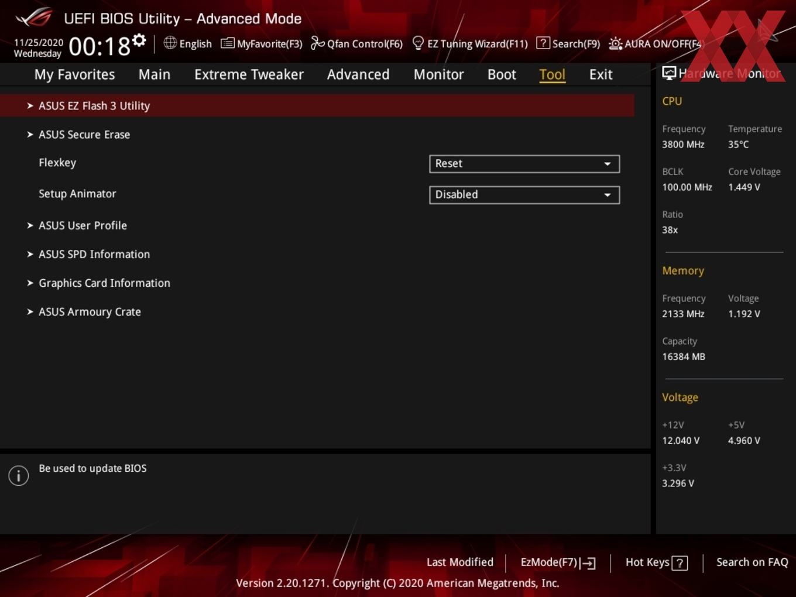The height and width of the screenshot is (597, 796).
Task: Click CPU temperature value 35°C
Action: (738, 145)
